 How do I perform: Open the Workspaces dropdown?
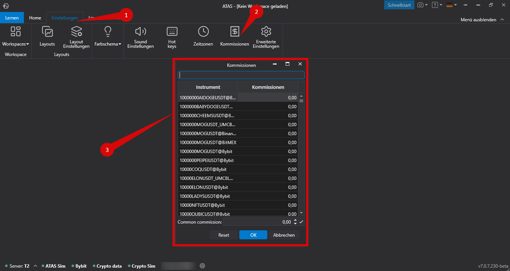click(15, 44)
